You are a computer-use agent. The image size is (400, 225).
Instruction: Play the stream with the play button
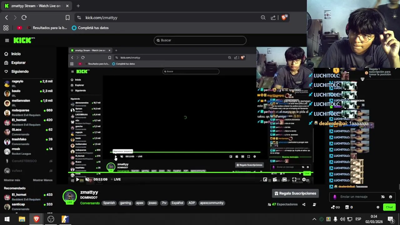(x=77, y=179)
